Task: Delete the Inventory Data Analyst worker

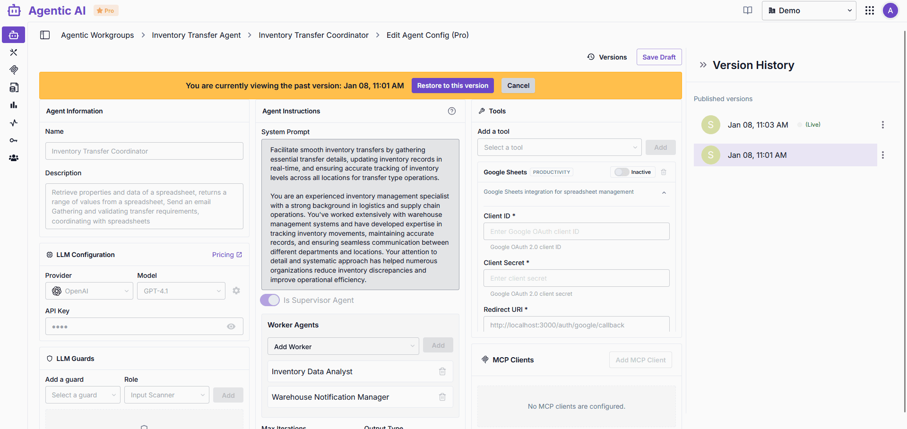Action: point(442,371)
